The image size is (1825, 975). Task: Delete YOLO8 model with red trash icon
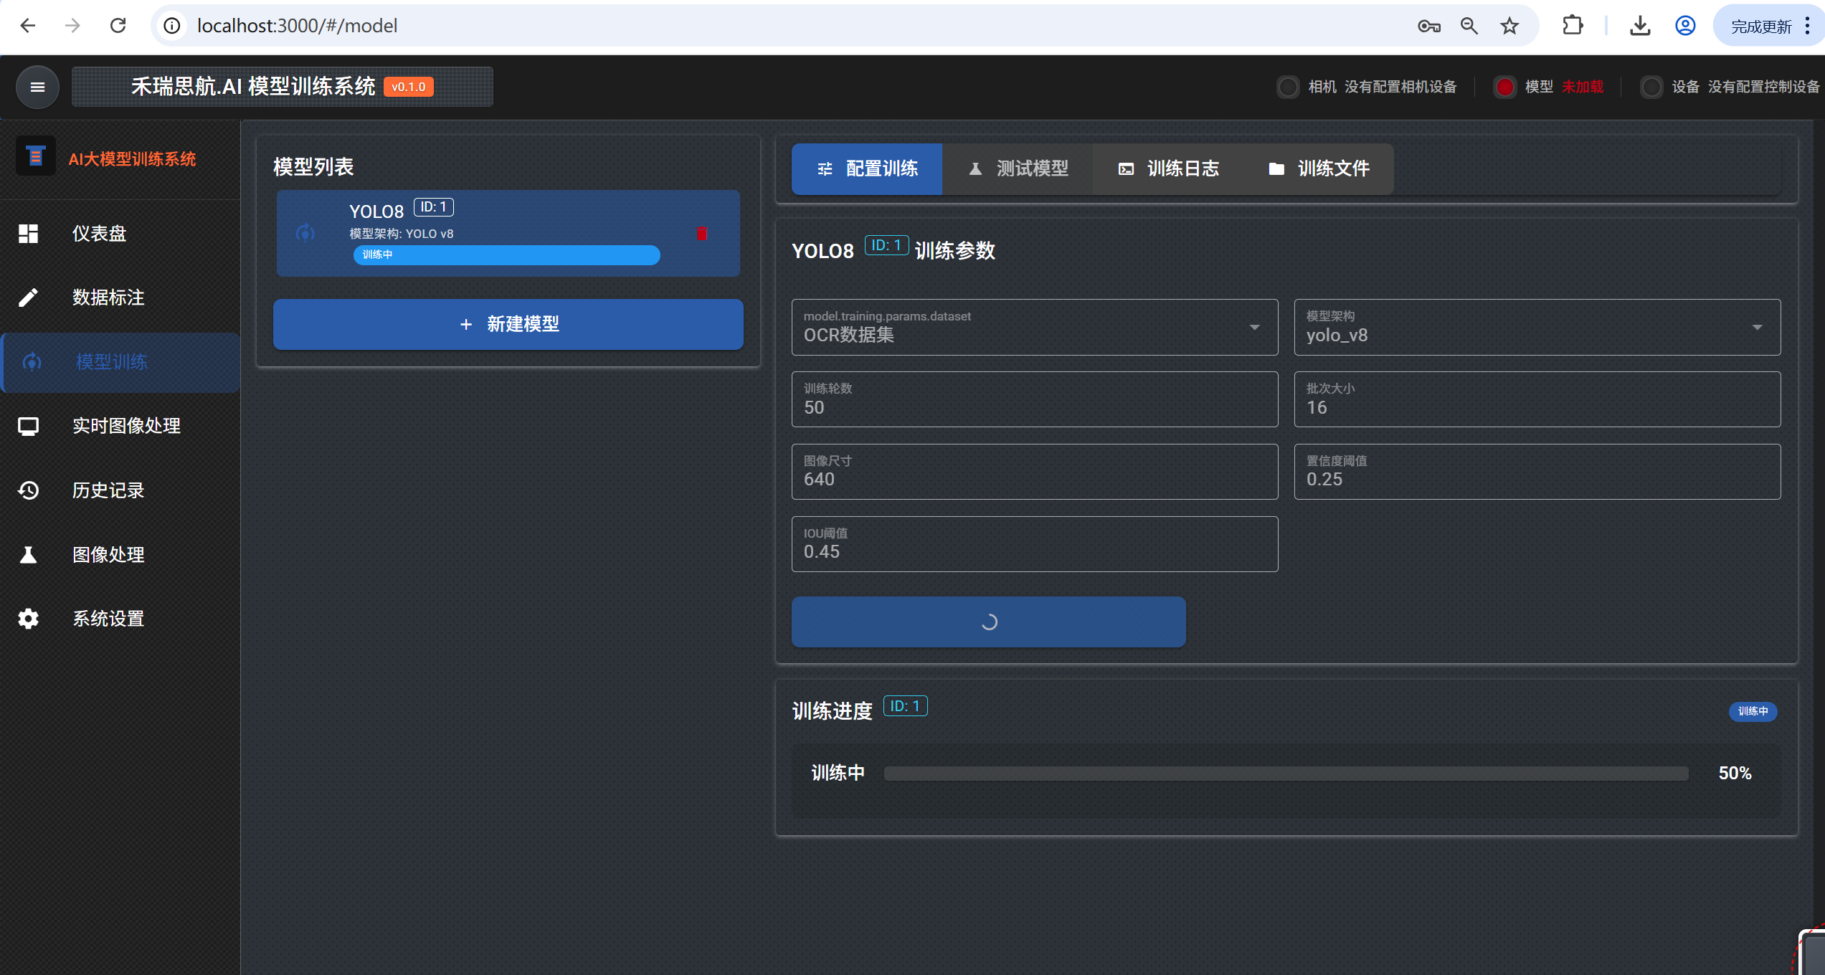702,234
